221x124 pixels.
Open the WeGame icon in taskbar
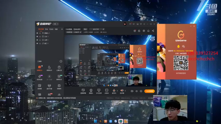pos(101,121)
